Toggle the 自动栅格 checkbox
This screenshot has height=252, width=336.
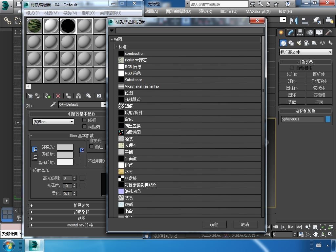[x=292, y=68]
